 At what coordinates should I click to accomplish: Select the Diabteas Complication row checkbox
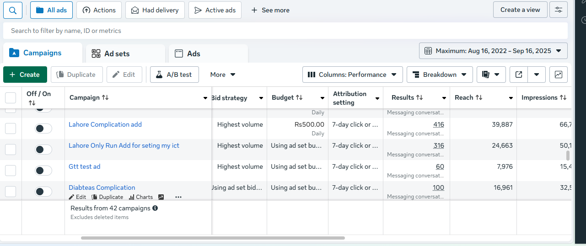pos(11,192)
